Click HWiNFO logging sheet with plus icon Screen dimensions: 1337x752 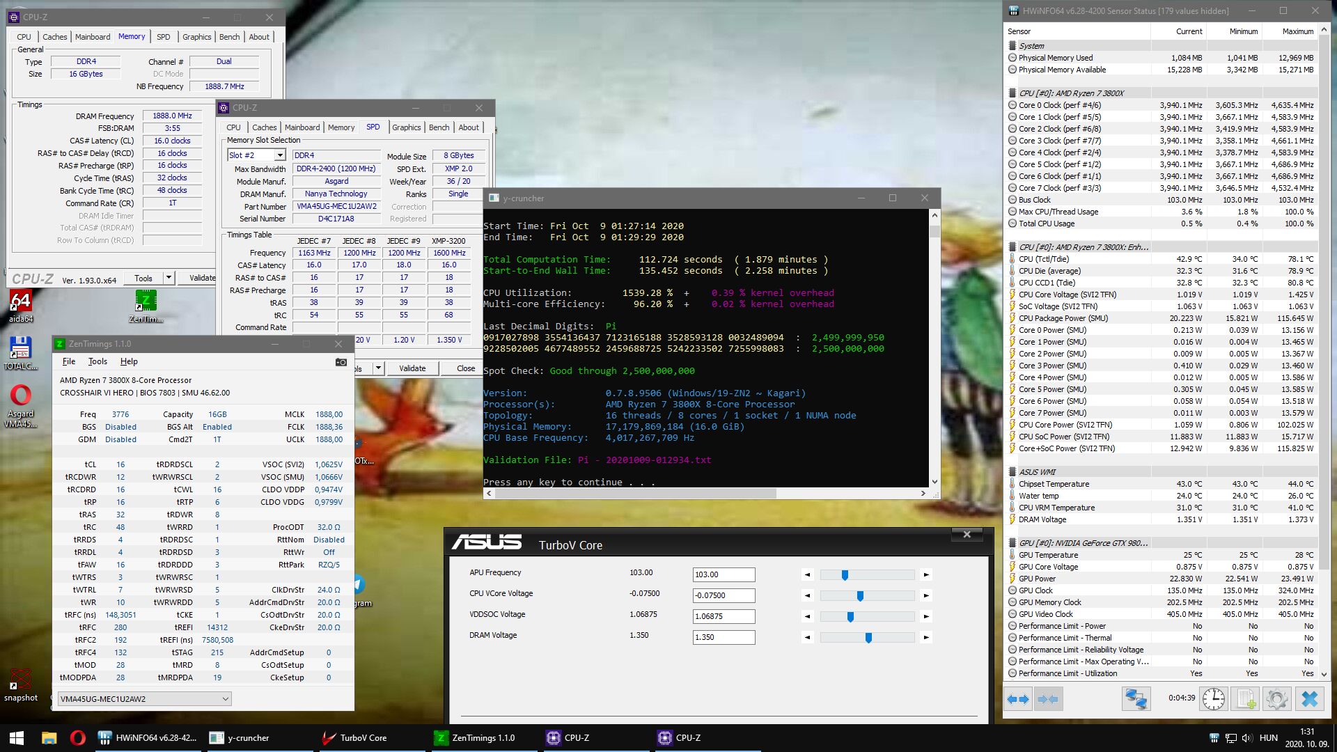coord(1246,698)
